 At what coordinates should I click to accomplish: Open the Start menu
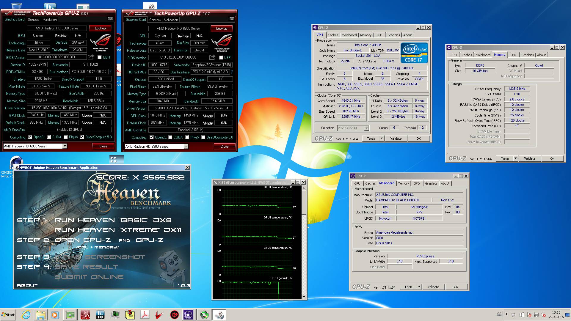pyautogui.click(x=8, y=315)
